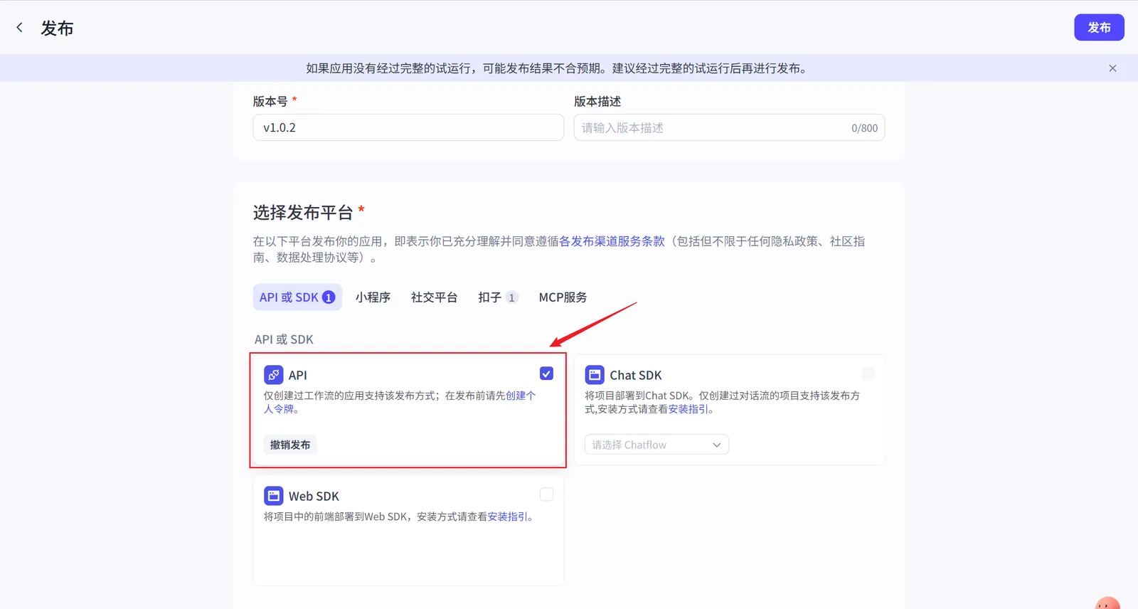This screenshot has height=609, width=1138.
Task: Open the 扣子 tab
Action: (498, 297)
